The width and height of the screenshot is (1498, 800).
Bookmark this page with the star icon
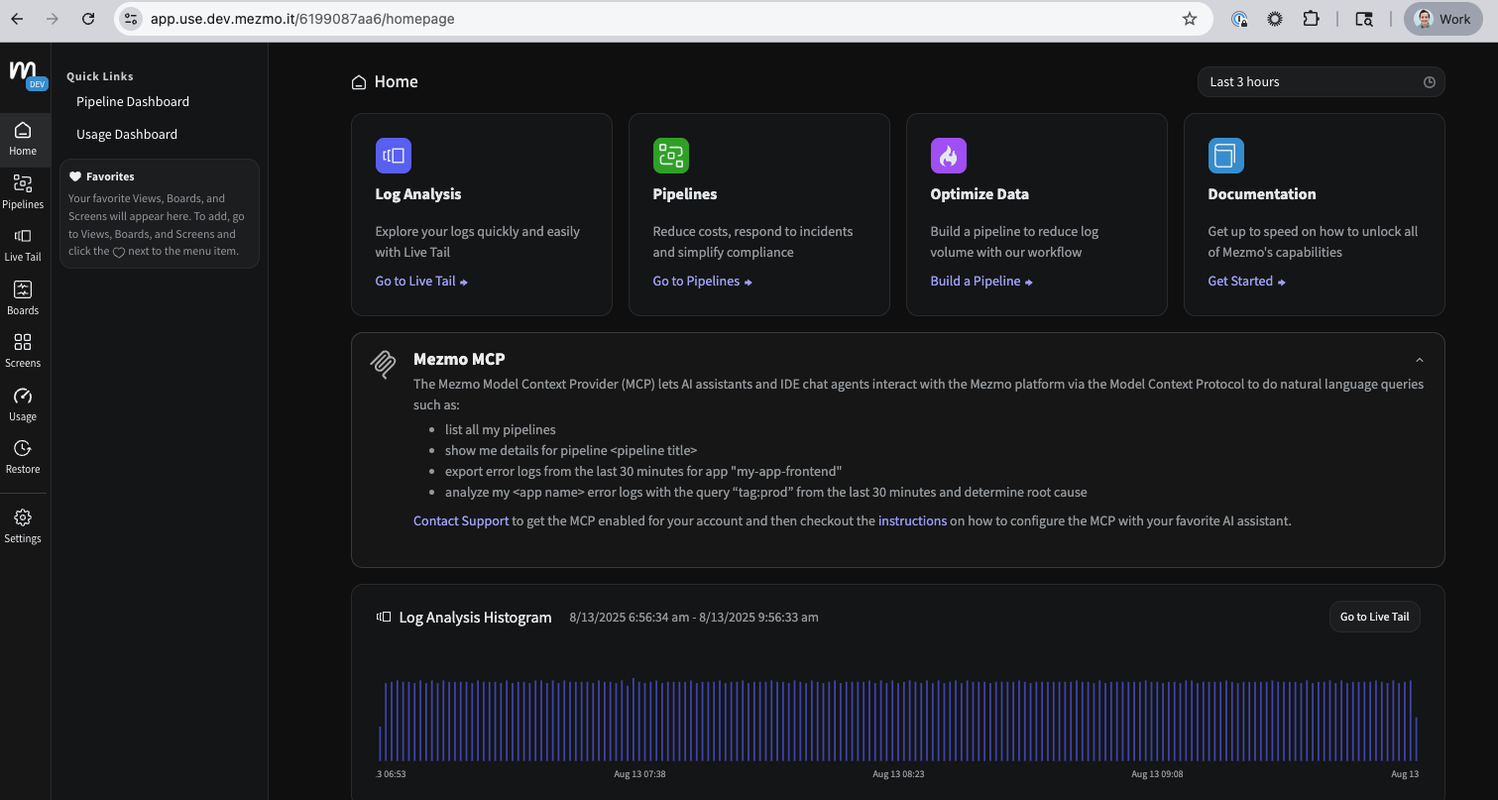[1190, 19]
